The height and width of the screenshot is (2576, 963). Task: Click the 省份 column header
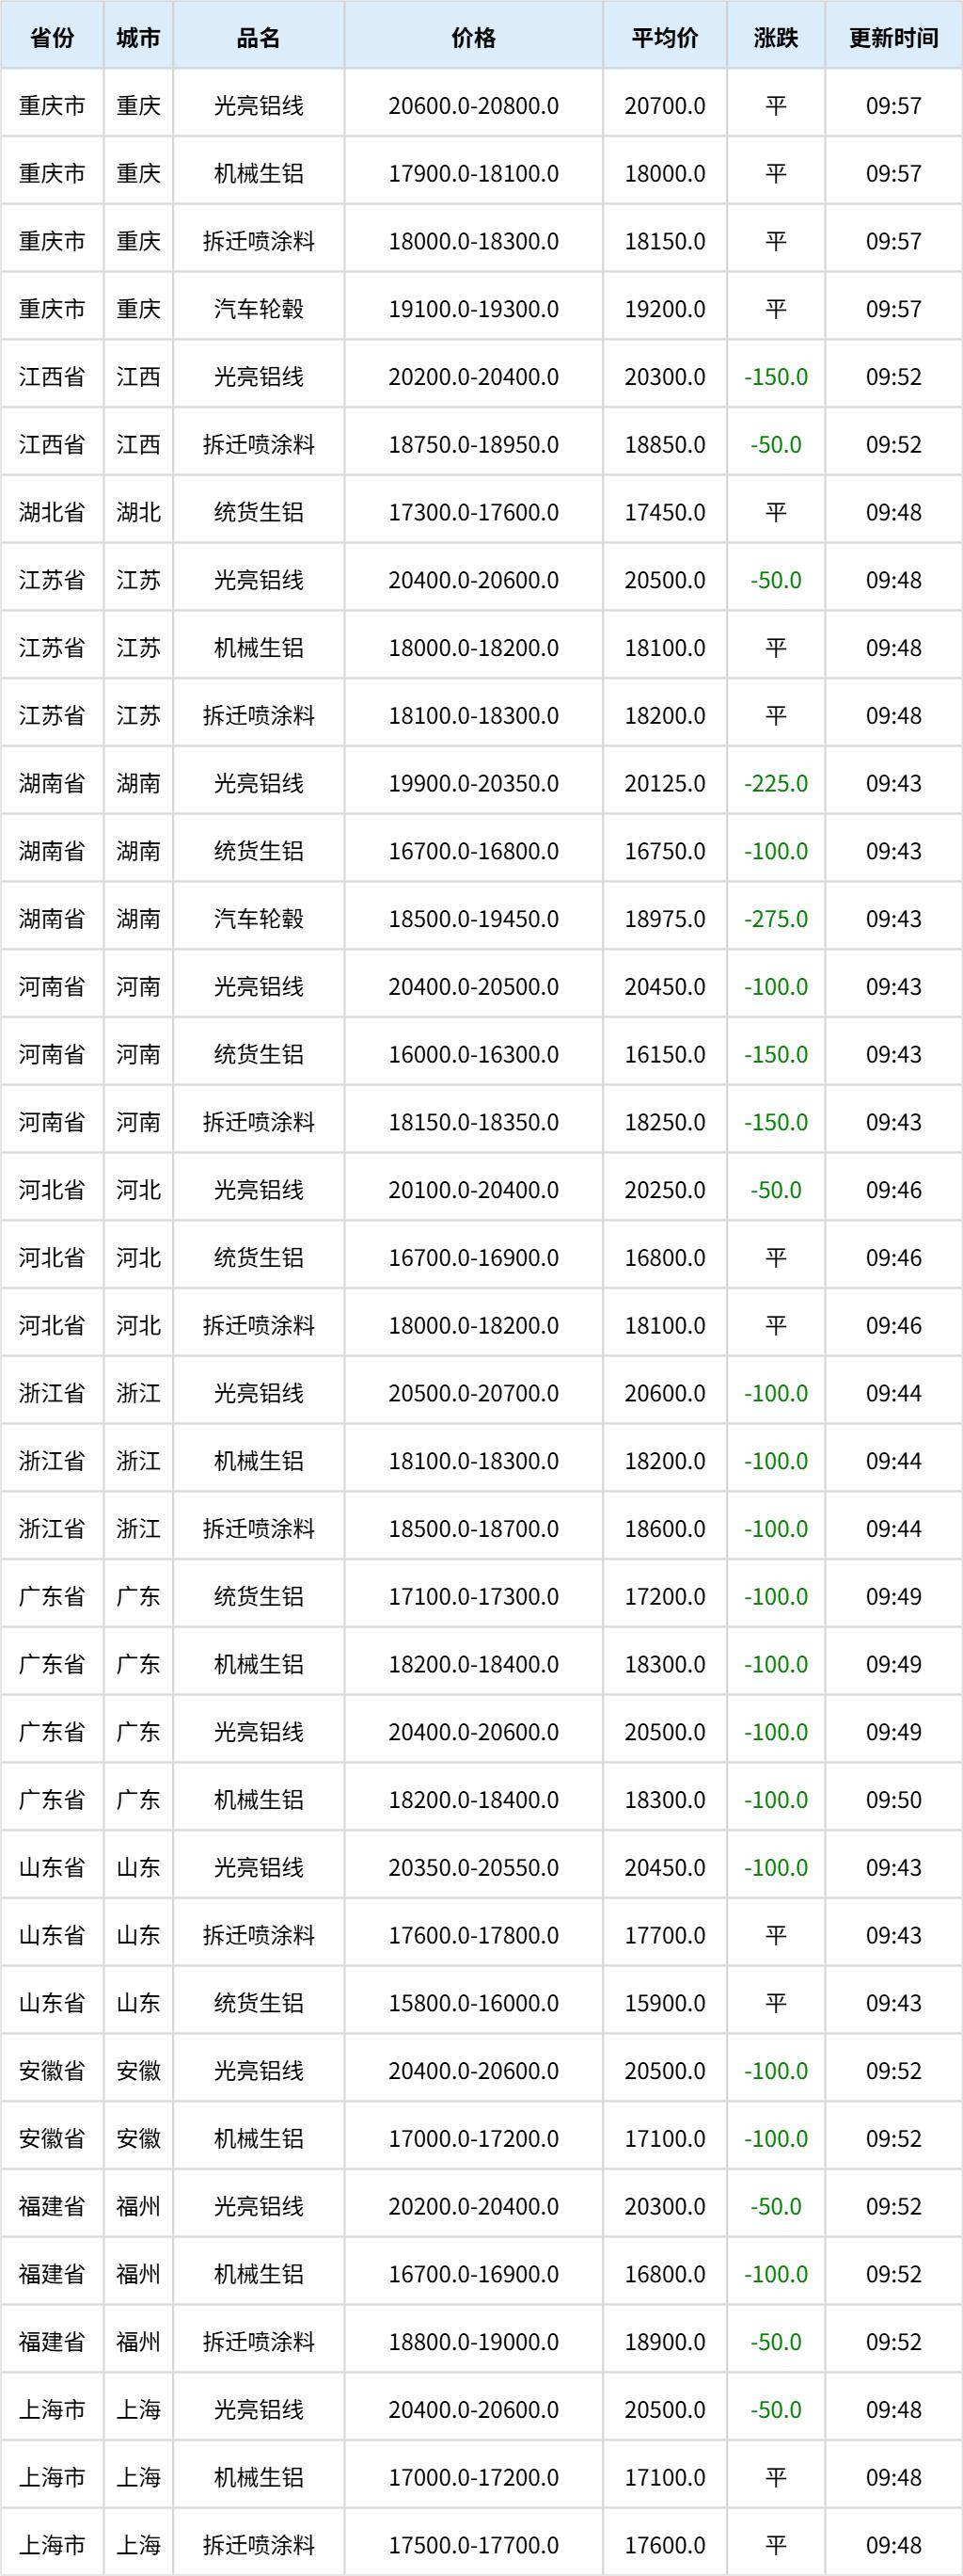pos(52,38)
